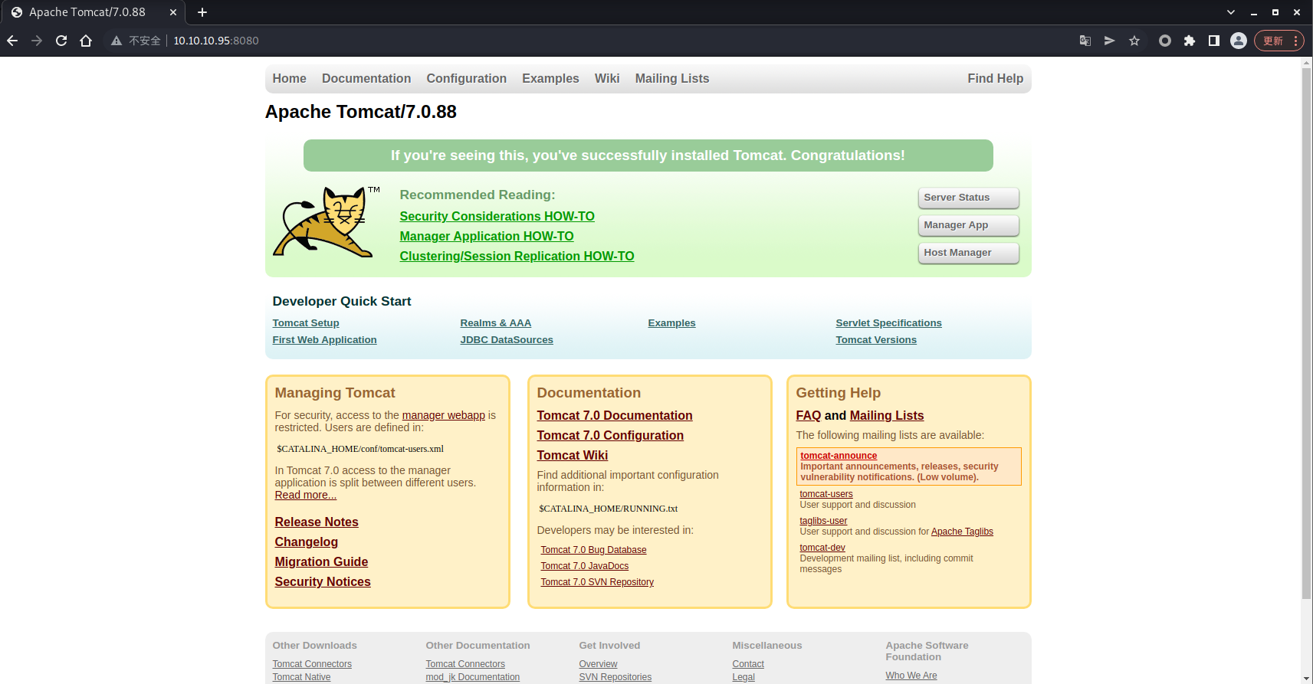
Task: Open the taglibs-user mailing list link
Action: [x=823, y=521]
